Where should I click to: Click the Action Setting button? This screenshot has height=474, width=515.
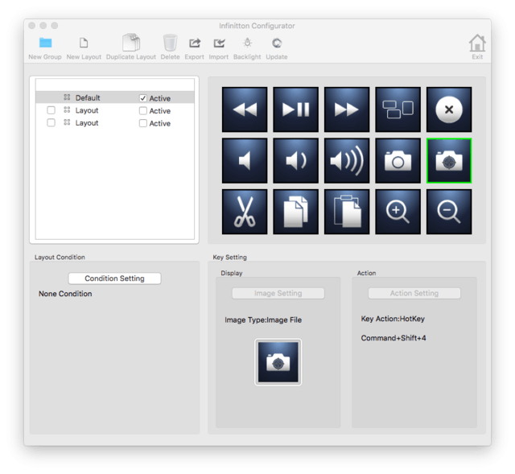click(x=414, y=294)
